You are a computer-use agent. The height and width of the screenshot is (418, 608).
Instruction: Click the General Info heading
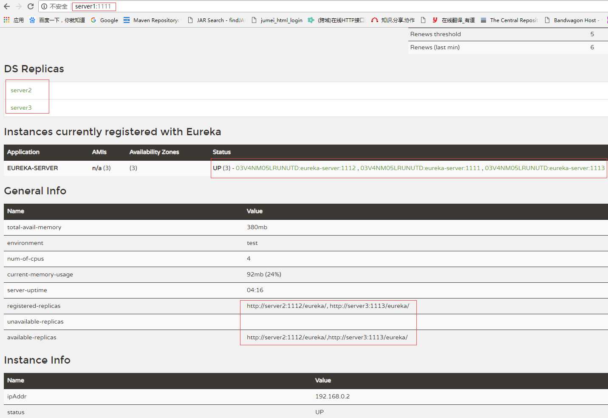(35, 191)
